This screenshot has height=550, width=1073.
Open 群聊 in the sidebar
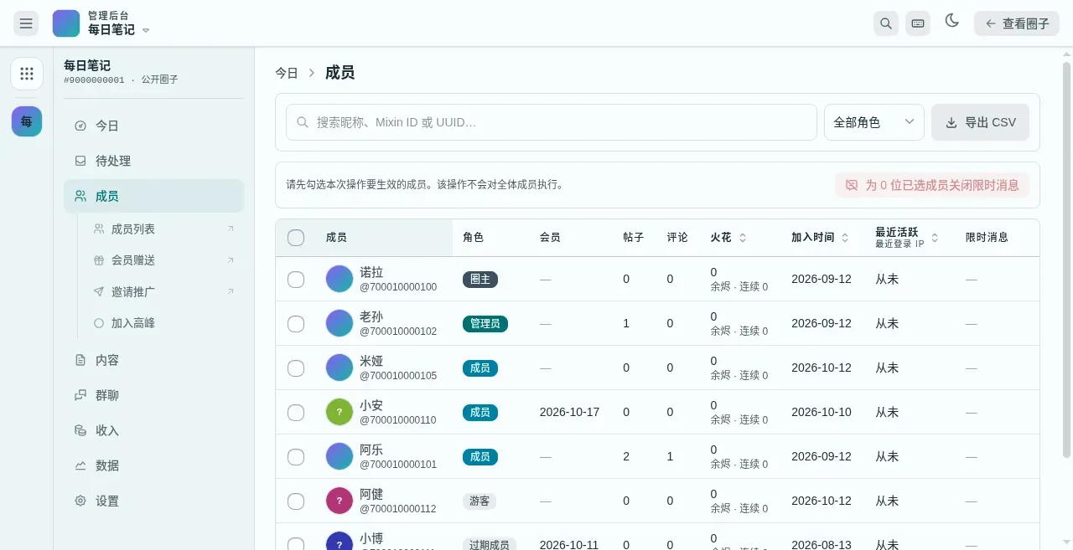[x=153, y=395]
